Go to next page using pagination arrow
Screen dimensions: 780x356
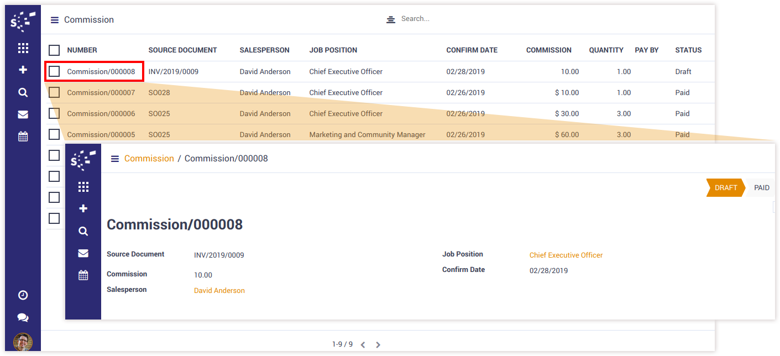click(378, 344)
